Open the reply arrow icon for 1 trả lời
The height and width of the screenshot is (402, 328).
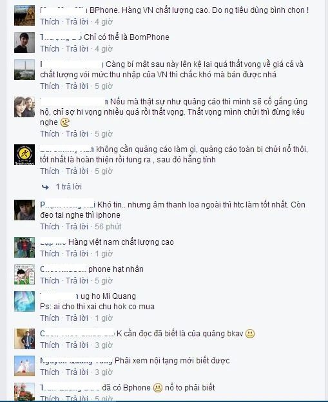point(45,187)
